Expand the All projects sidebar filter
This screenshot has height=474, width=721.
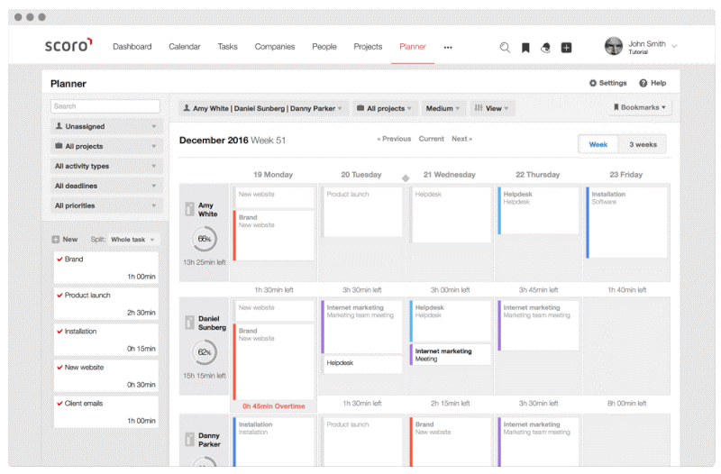click(106, 146)
